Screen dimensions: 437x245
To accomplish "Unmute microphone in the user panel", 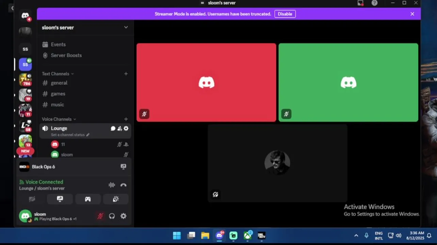I will (100, 216).
